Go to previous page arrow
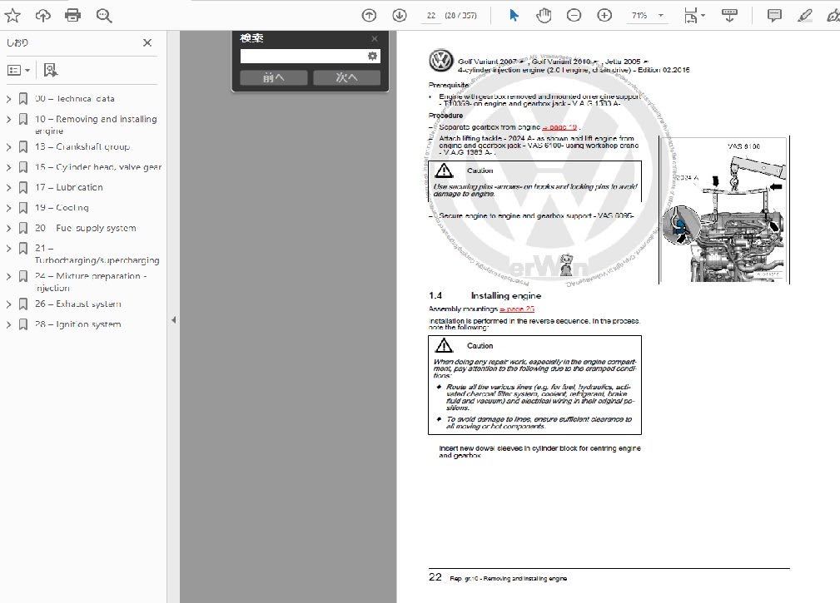This screenshot has width=840, height=603. [x=369, y=16]
